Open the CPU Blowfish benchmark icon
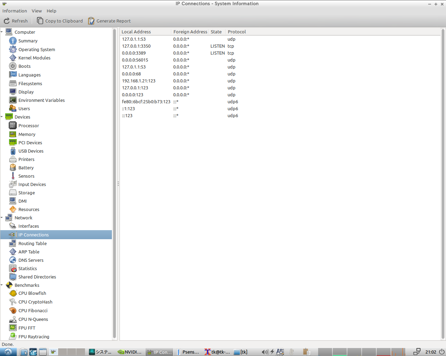The height and width of the screenshot is (356, 446). [13, 293]
